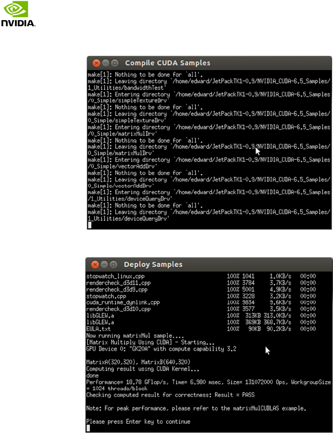Minimize the Compile CUDA Samples window

click(x=105, y=63)
